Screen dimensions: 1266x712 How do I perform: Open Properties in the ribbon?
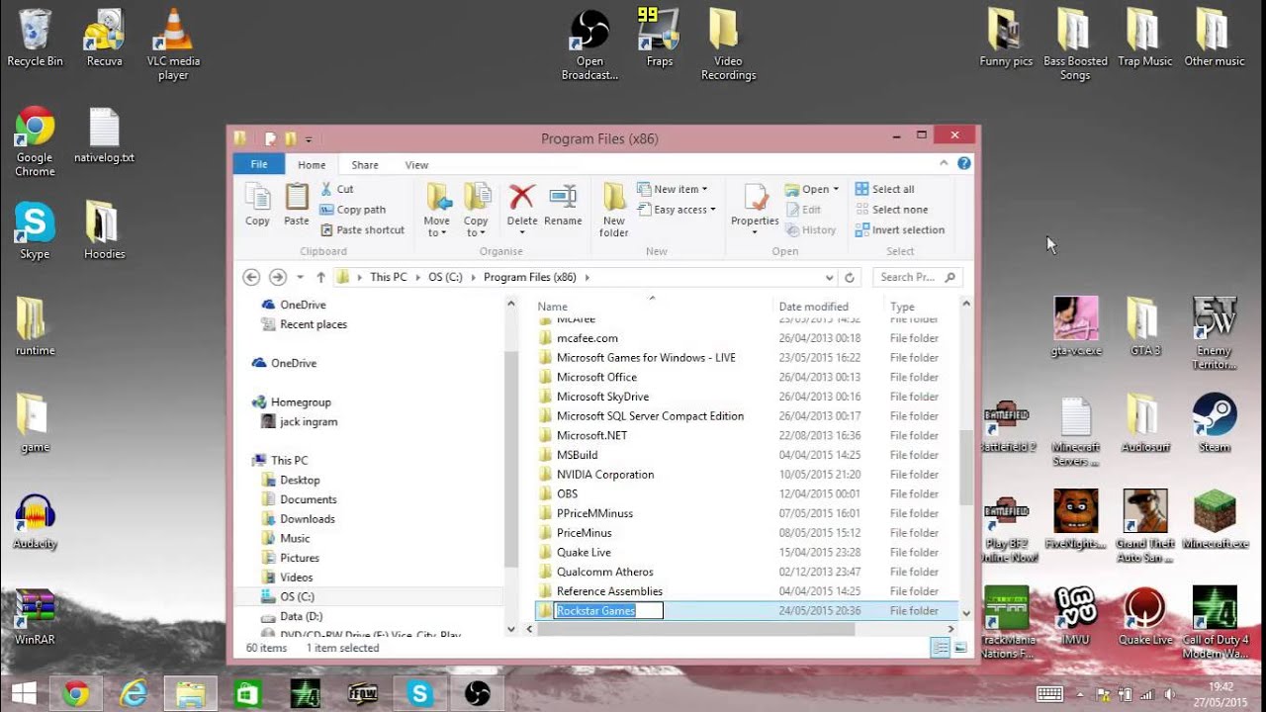755,198
